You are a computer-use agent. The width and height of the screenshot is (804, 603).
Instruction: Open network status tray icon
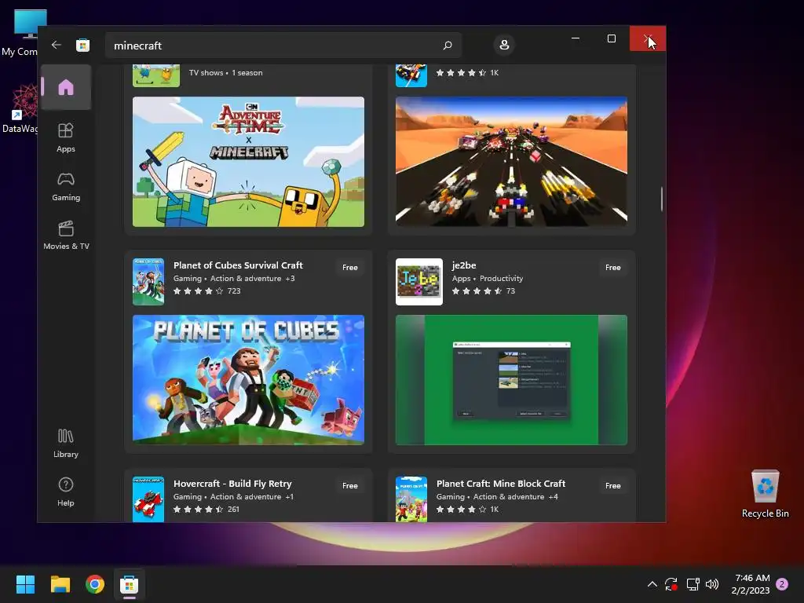[x=693, y=584]
